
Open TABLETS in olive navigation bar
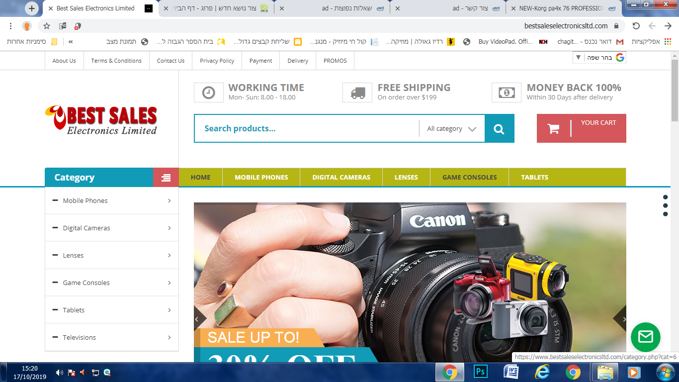coord(535,177)
